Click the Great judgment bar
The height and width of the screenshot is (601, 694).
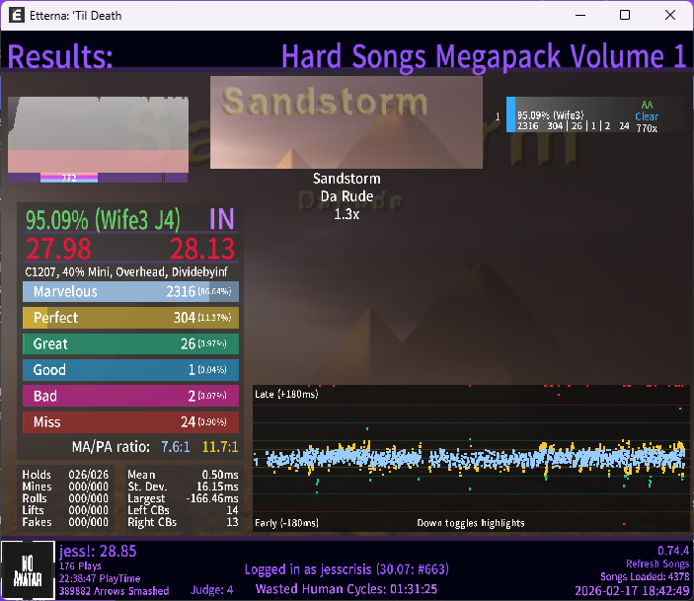point(130,343)
